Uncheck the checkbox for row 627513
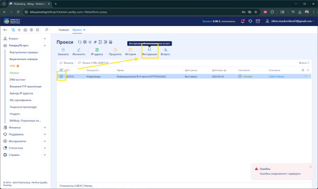The width and height of the screenshot is (318, 189). point(61,76)
